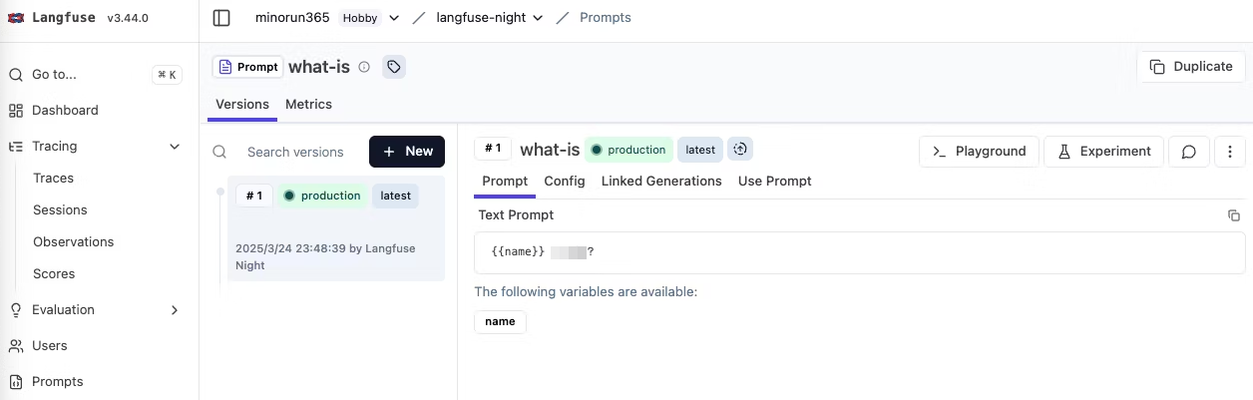
Task: Click the search magnifier icon in versions
Action: [219, 152]
